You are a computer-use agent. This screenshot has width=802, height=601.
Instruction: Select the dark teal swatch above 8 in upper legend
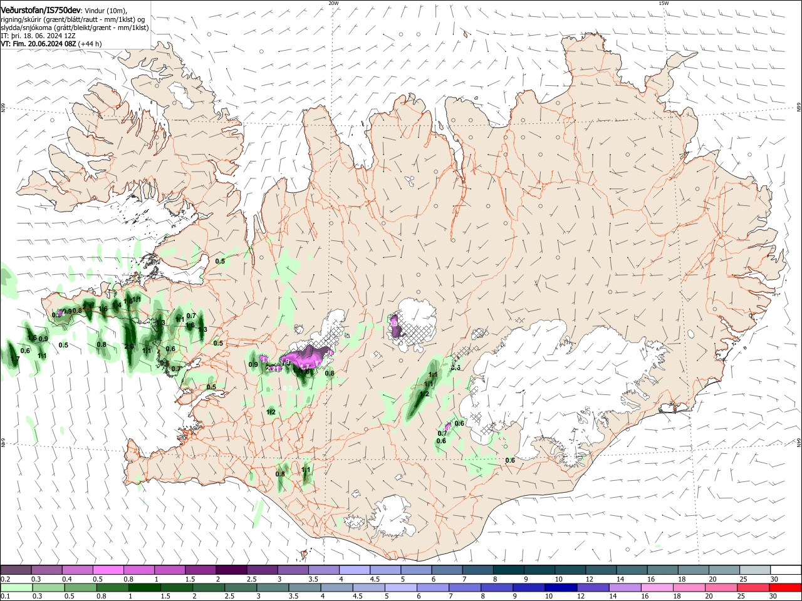[x=509, y=570]
